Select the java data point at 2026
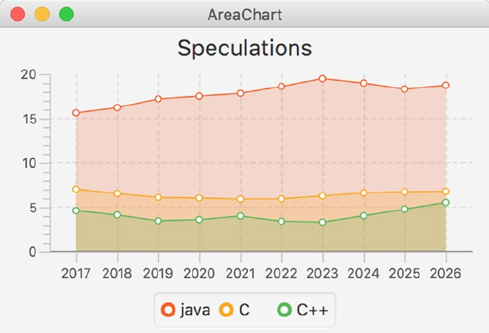The height and width of the screenshot is (333, 489). click(x=445, y=86)
